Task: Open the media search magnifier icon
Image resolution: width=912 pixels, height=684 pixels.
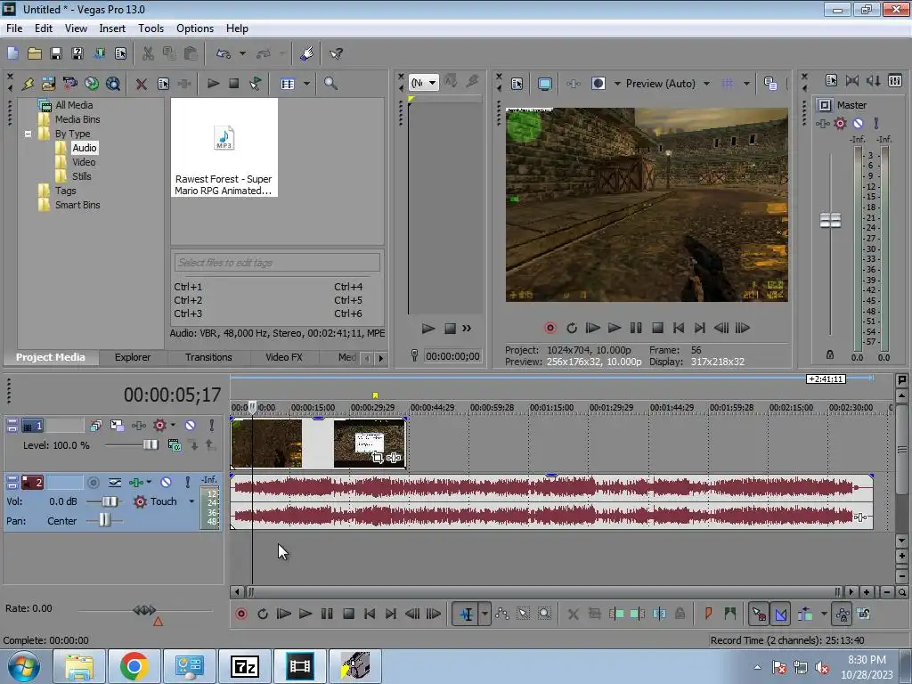Action: pyautogui.click(x=330, y=83)
